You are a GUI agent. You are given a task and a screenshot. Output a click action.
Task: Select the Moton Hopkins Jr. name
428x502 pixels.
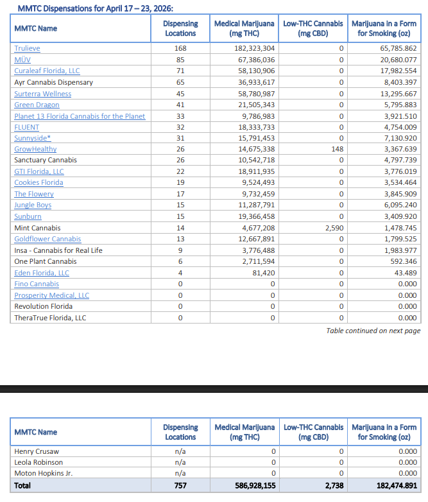coord(44,473)
